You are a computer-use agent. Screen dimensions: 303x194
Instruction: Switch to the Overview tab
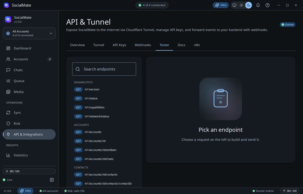[77, 45]
